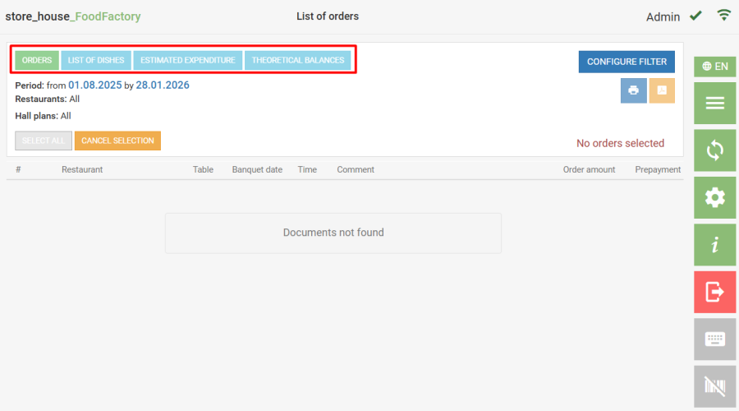Open the period start date 01.08.2025
The height and width of the screenshot is (411, 739).
[94, 85]
